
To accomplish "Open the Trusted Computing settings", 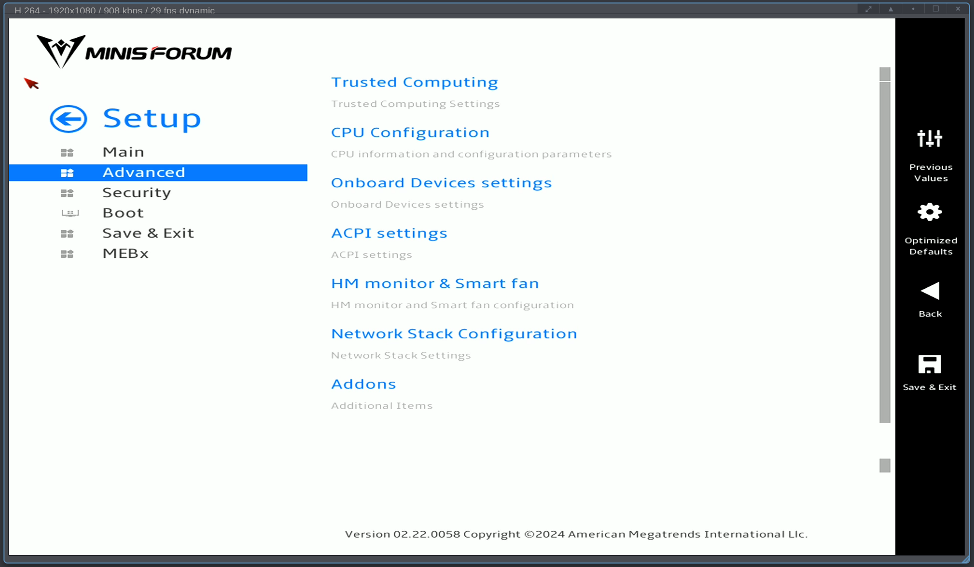I will tap(415, 81).
